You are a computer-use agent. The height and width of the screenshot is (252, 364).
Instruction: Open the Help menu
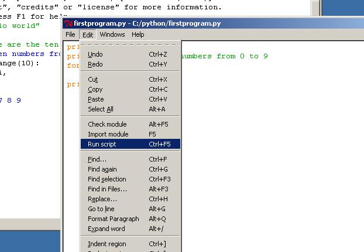(x=138, y=34)
